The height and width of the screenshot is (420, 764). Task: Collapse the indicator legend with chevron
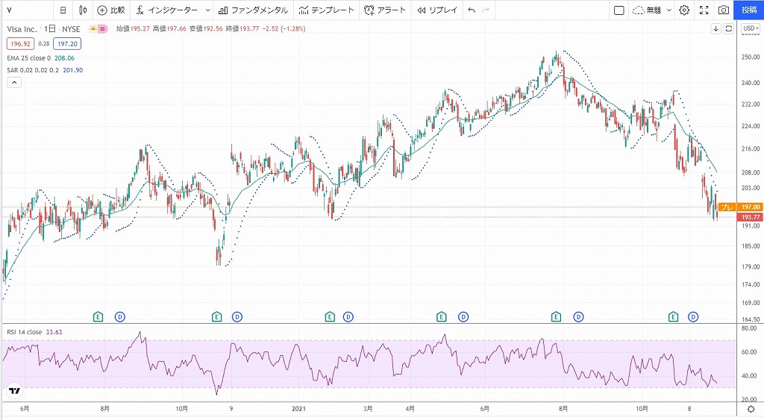pos(13,83)
